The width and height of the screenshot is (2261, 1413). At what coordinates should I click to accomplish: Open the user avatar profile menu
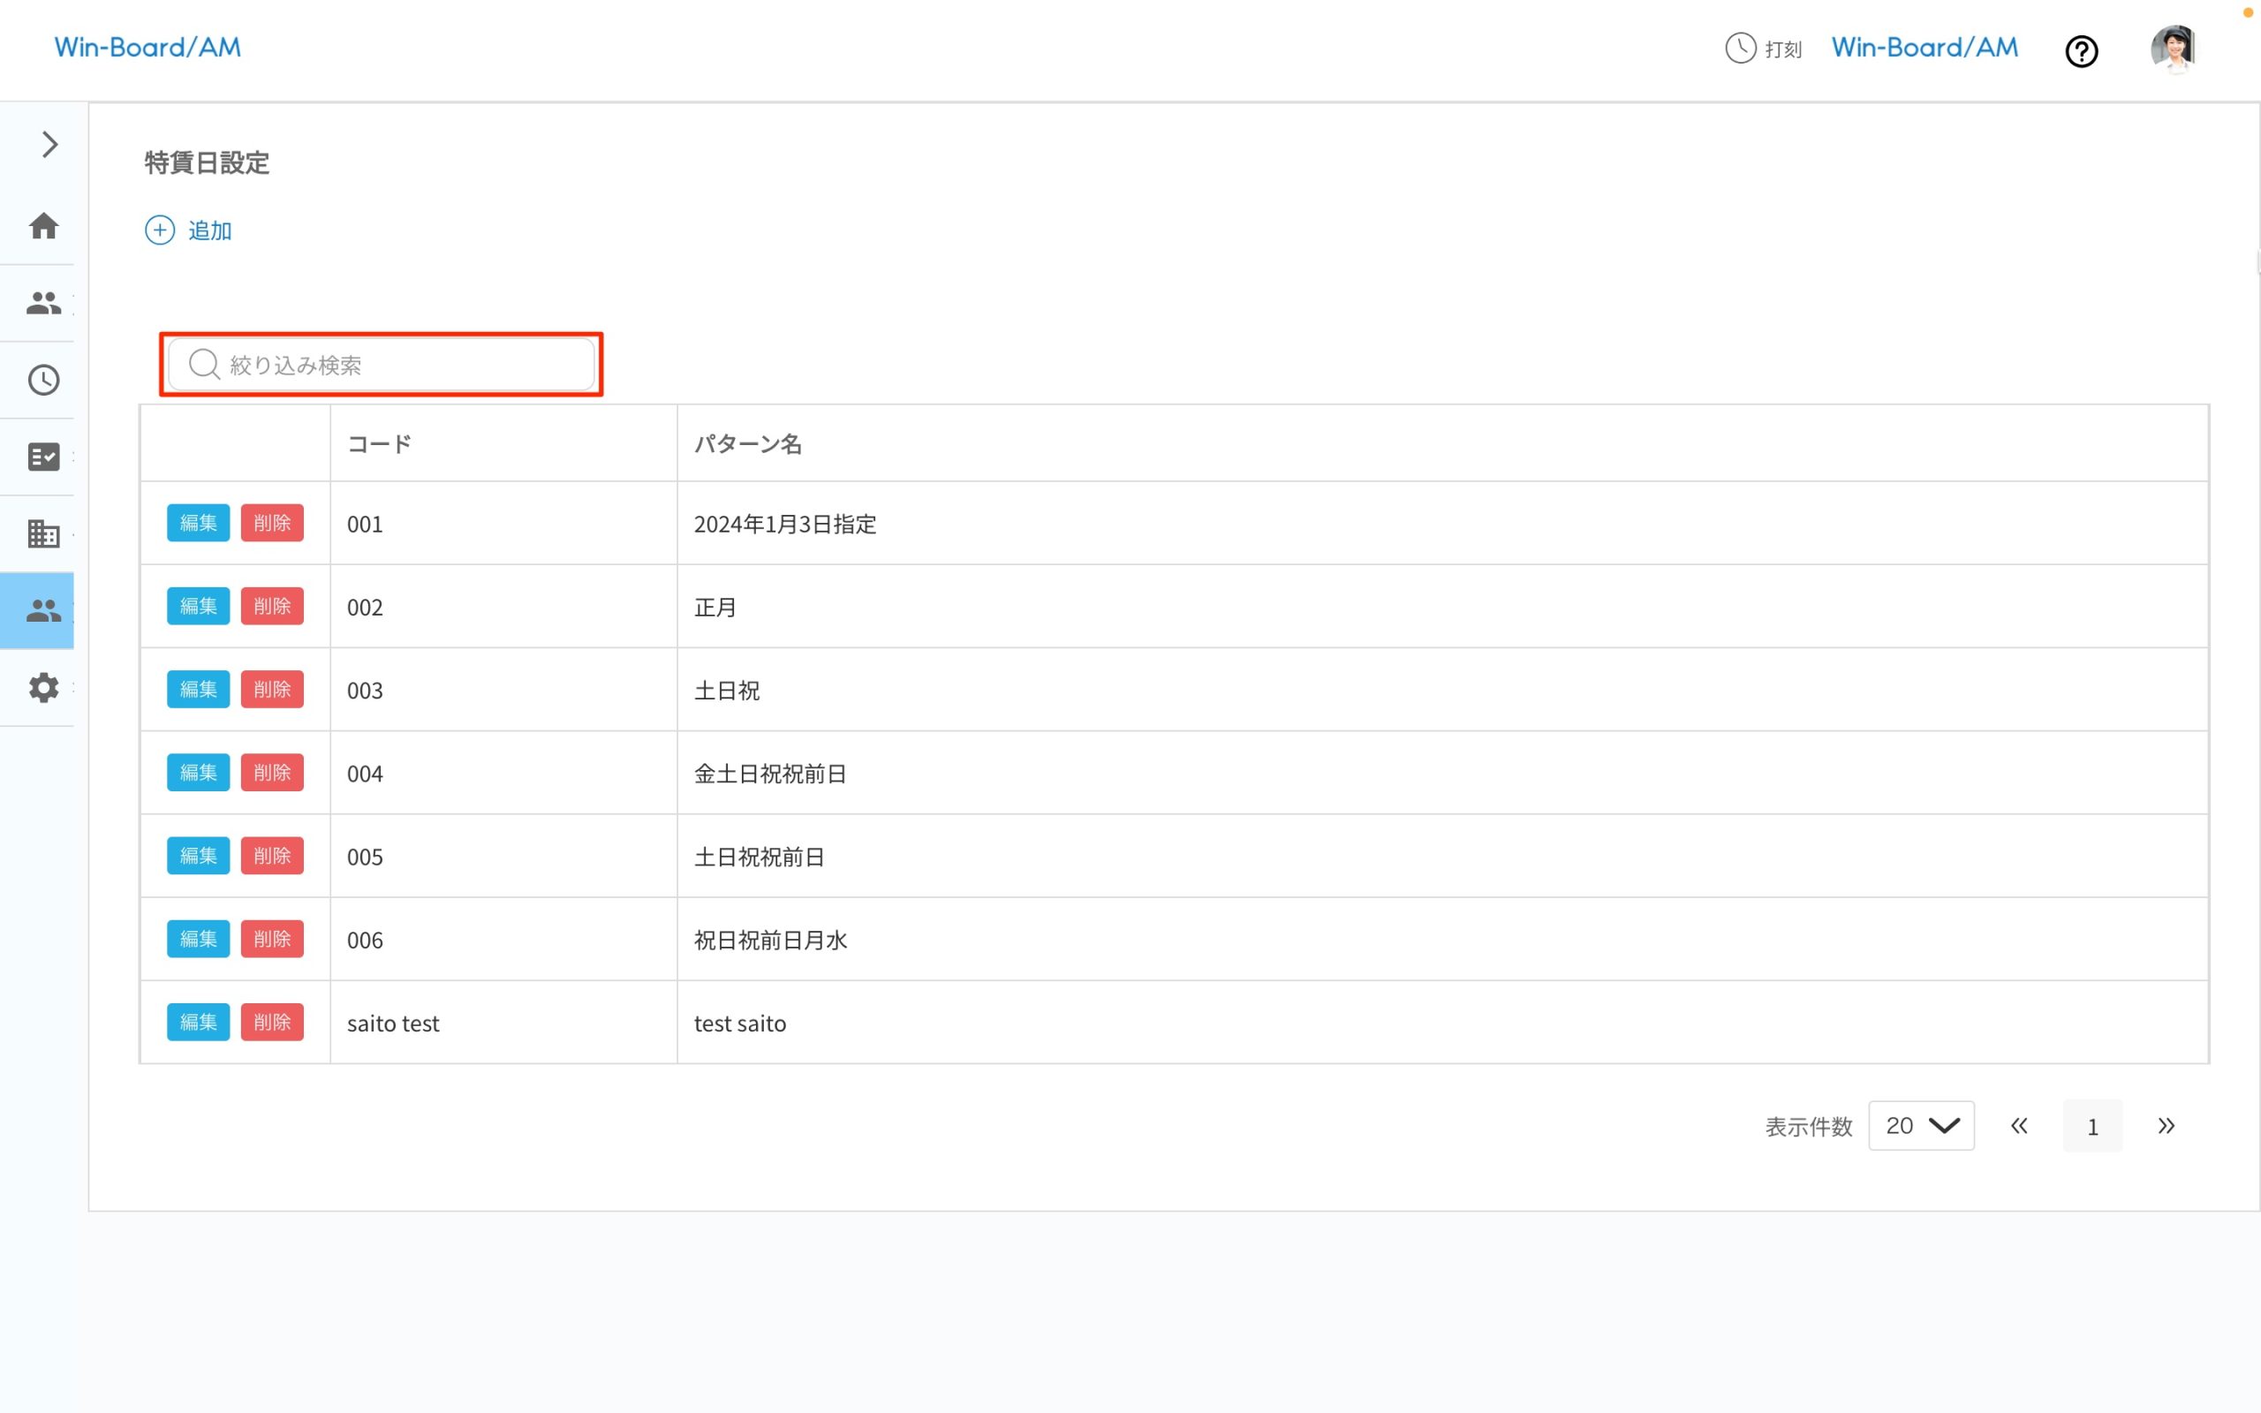[2173, 49]
